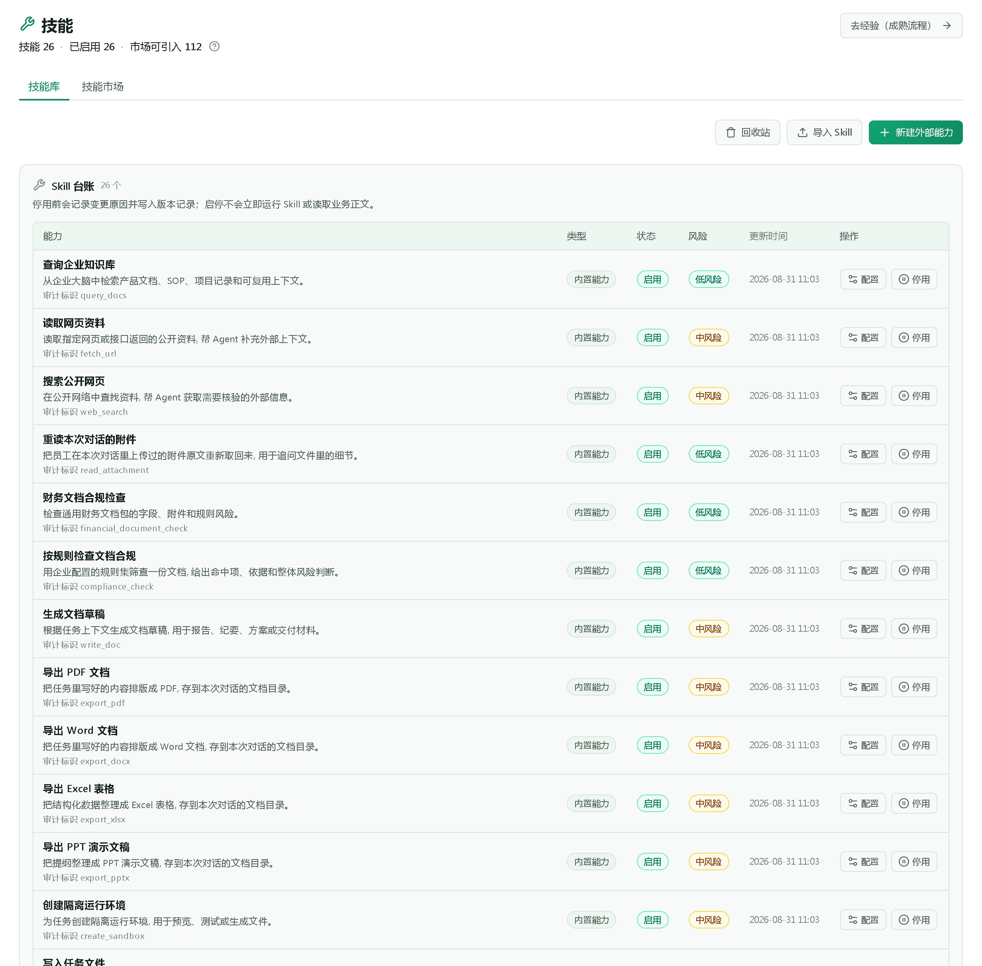Open 配置 for 搜索公开网页
The width and height of the screenshot is (982, 966).
coord(862,396)
